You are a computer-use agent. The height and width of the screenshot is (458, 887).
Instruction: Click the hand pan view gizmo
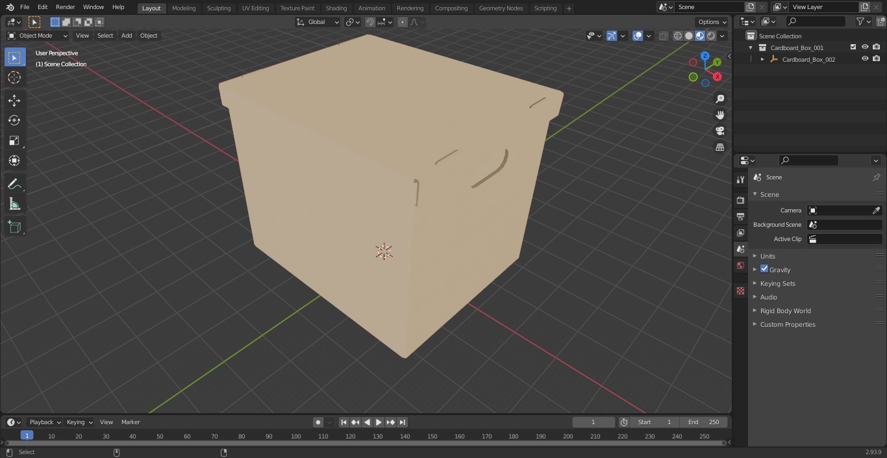[x=719, y=115]
